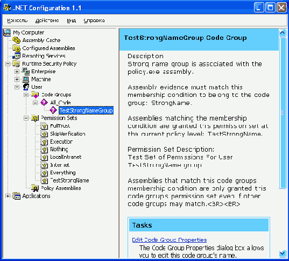Expand the Applications node
289x261 pixels.
tap(8, 196)
